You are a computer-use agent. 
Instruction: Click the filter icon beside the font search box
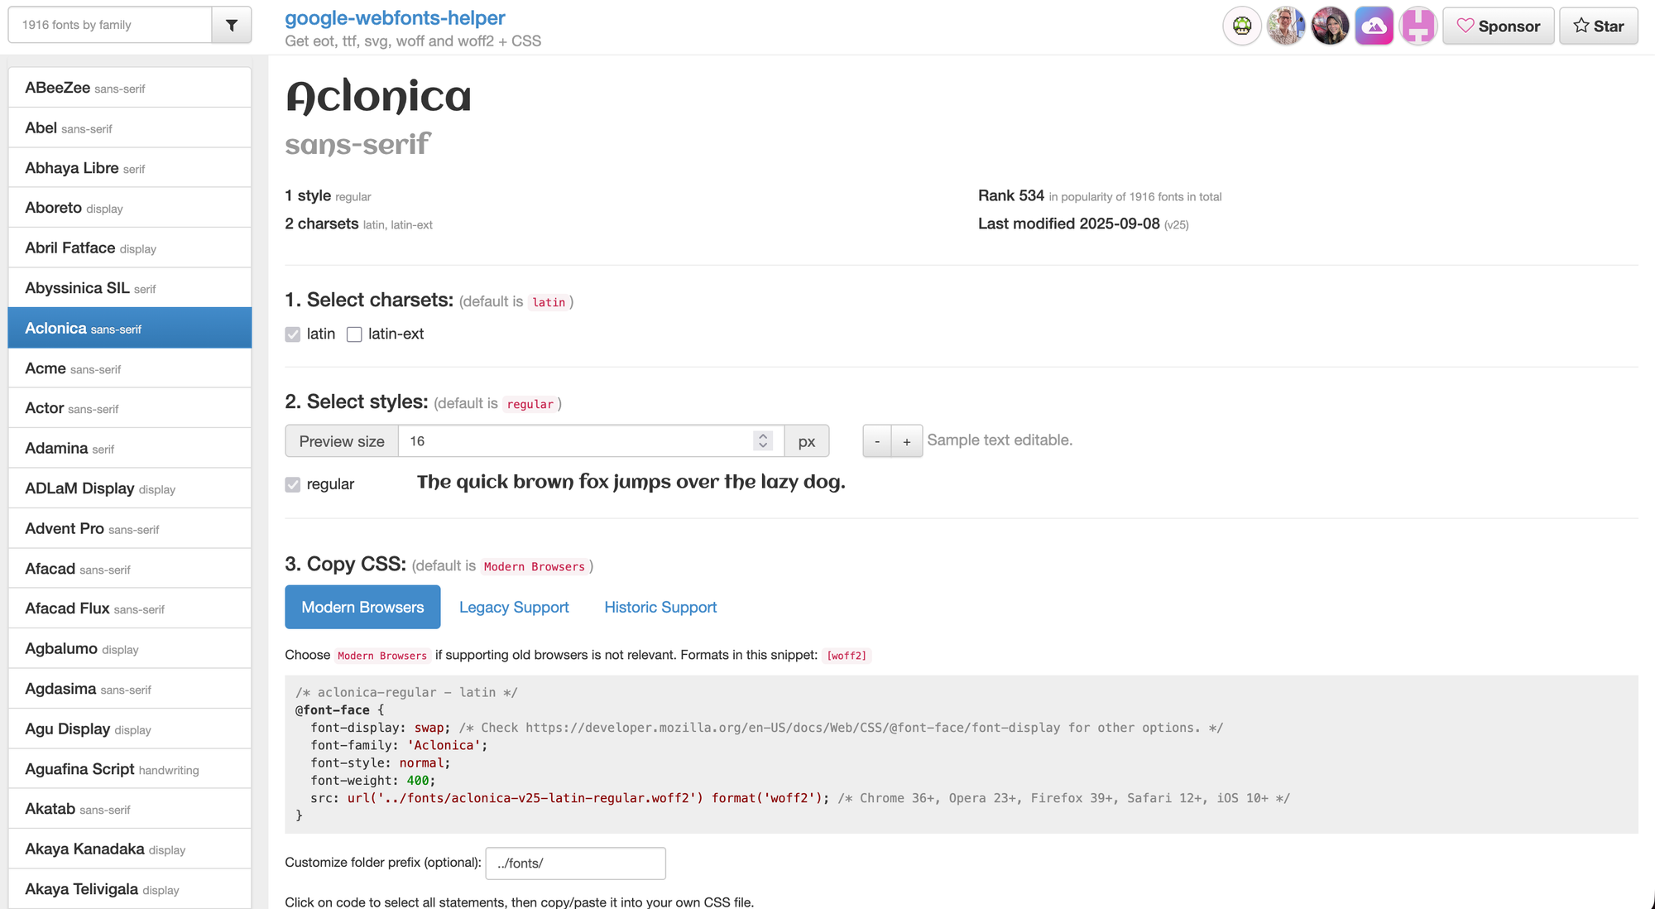point(231,25)
